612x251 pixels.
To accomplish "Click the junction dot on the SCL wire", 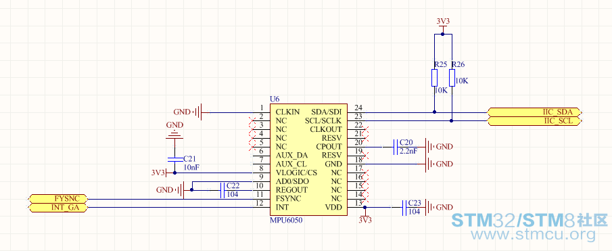I will pyautogui.click(x=452, y=121).
